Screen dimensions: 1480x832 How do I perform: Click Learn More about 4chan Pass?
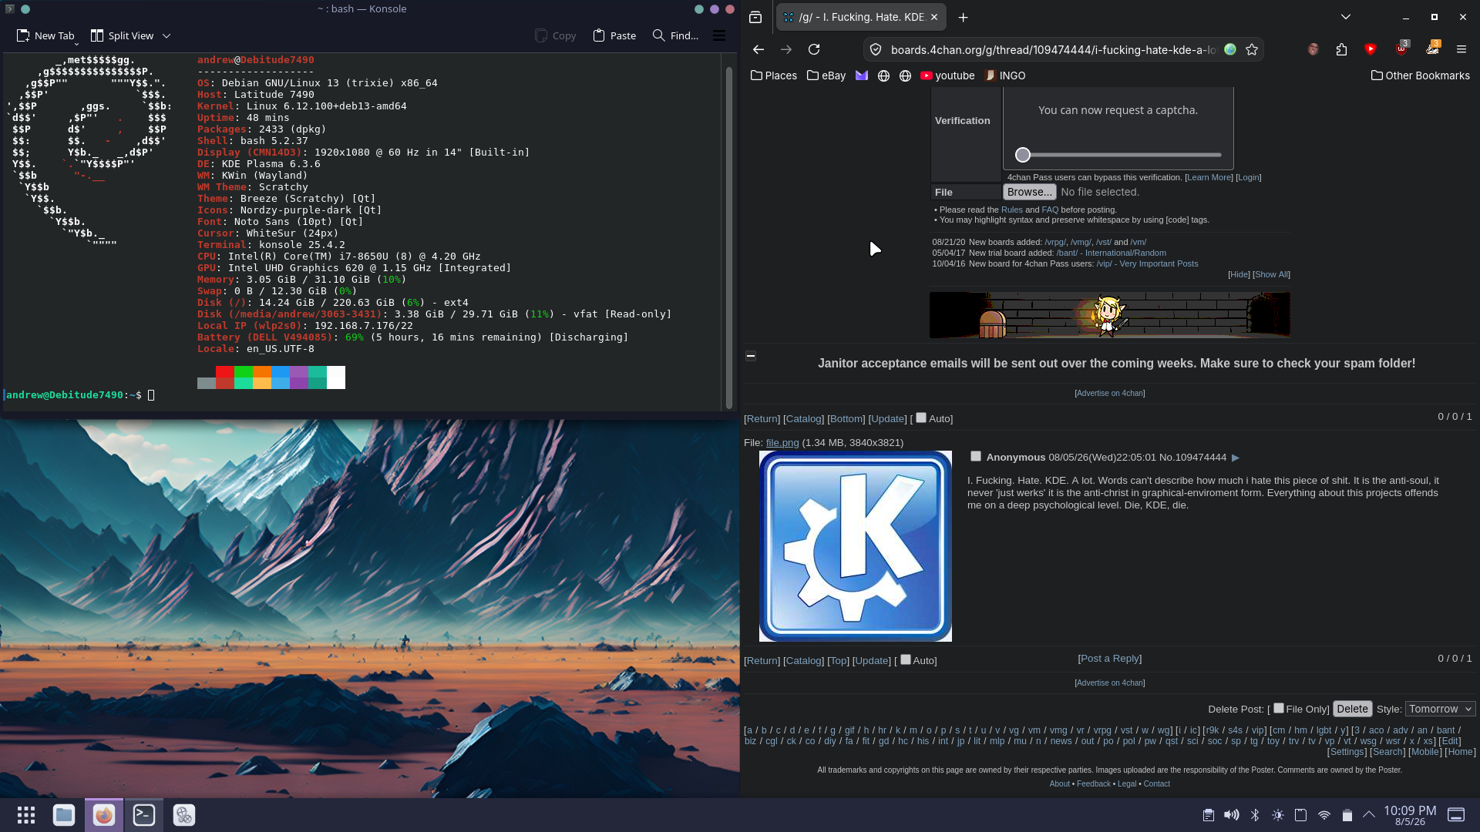pyautogui.click(x=1209, y=177)
